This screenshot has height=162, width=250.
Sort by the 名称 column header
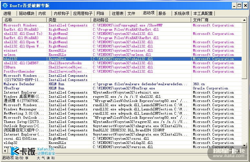pyautogui.click(x=25, y=20)
